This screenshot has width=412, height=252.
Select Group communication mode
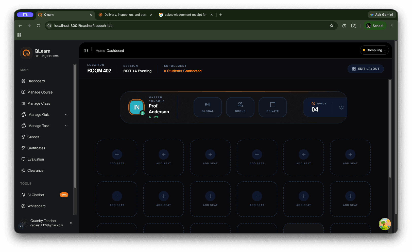point(240,107)
